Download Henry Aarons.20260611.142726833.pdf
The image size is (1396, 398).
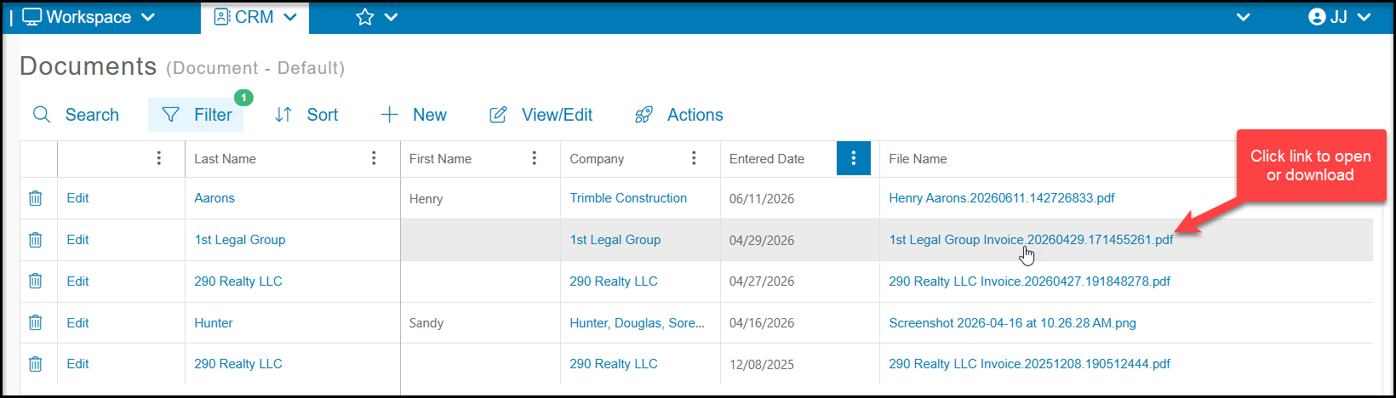(1002, 198)
